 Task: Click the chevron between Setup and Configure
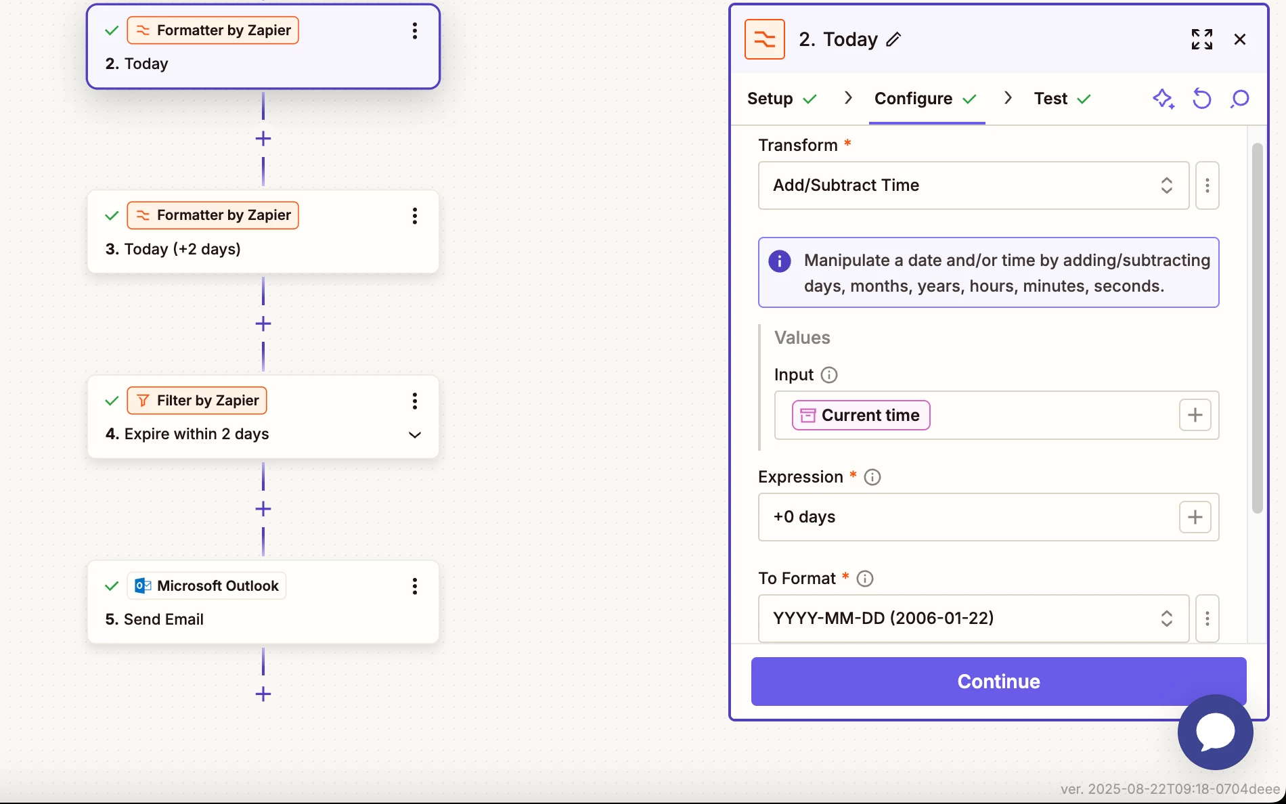[x=848, y=98]
